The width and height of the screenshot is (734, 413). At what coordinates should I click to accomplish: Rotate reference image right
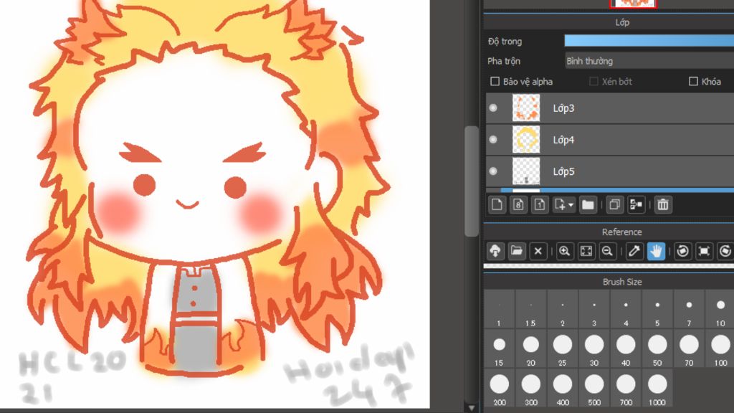[725, 251]
